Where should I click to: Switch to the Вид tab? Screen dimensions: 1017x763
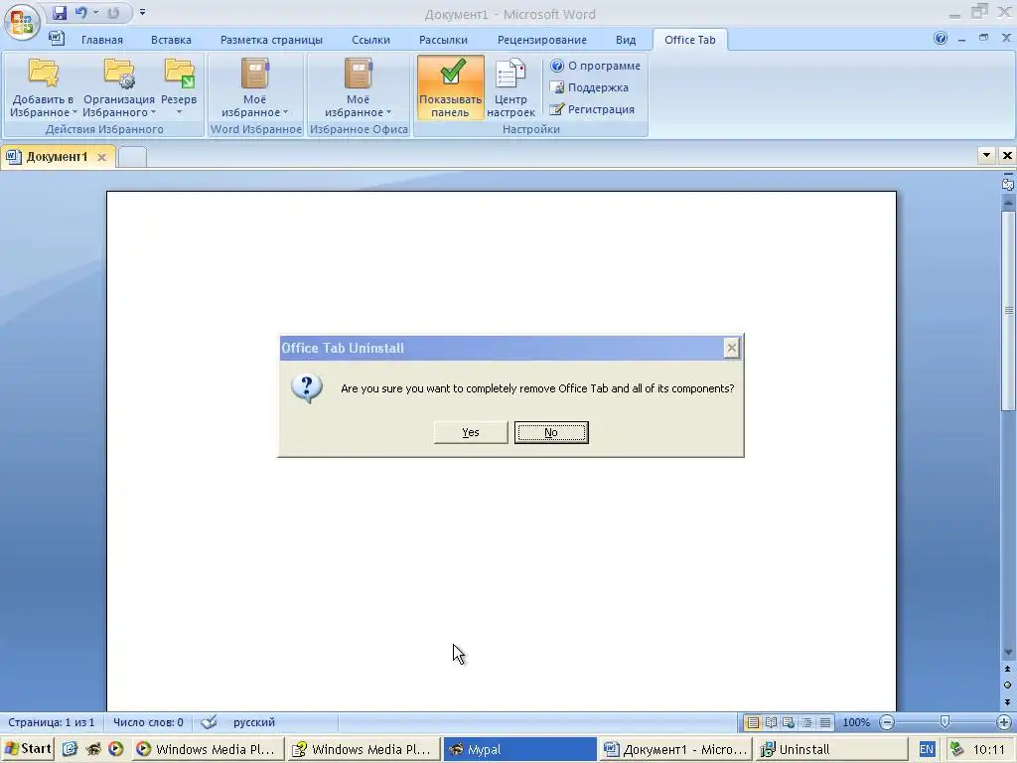click(x=626, y=40)
